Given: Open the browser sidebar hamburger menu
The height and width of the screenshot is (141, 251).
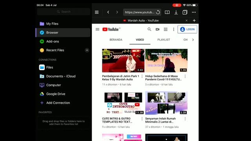Looking at the screenshot, I should tap(97, 12).
